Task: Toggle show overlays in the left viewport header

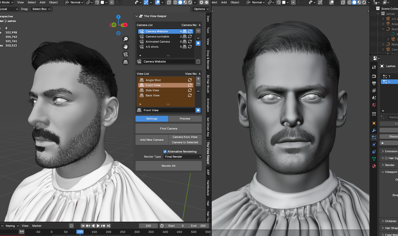Action: click(158, 2)
